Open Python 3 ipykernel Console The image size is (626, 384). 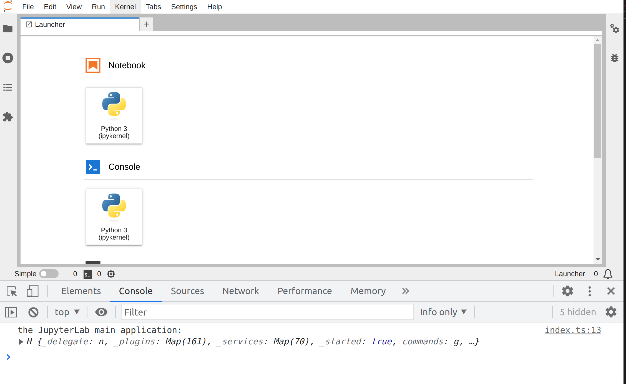(114, 217)
